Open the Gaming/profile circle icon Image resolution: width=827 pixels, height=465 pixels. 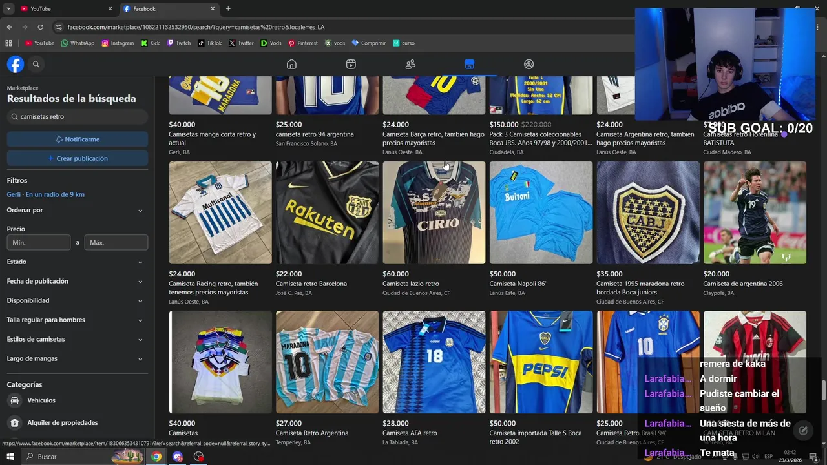[529, 64]
